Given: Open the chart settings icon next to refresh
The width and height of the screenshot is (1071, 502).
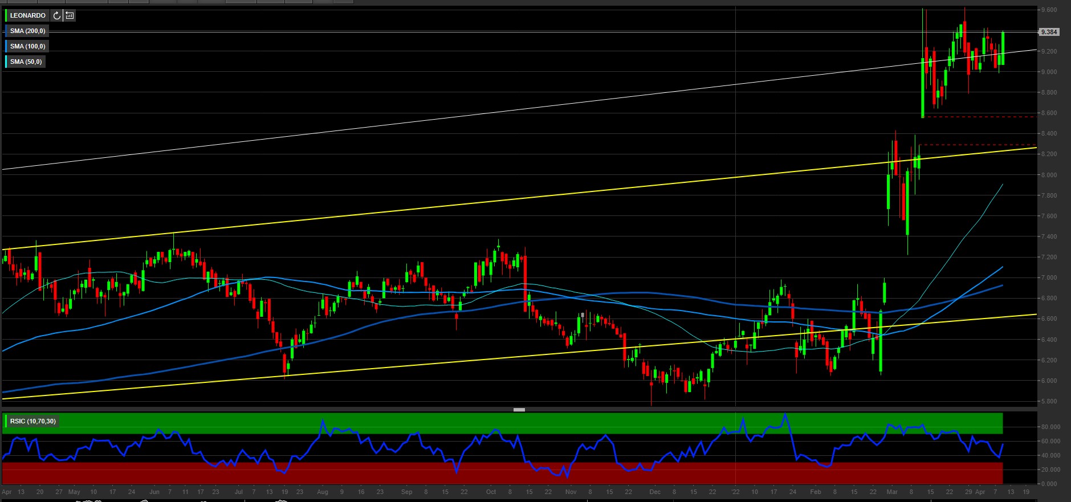Looking at the screenshot, I should [x=70, y=15].
